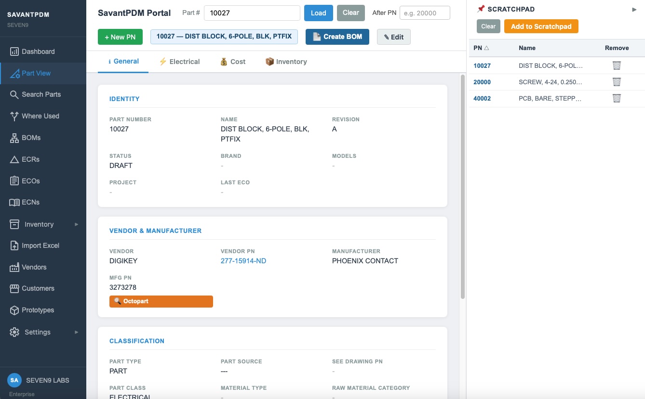Image resolution: width=645 pixels, height=399 pixels.
Task: Remove part 10027 from scratchpad
Action: pyautogui.click(x=617, y=65)
